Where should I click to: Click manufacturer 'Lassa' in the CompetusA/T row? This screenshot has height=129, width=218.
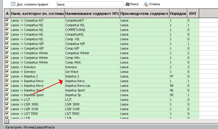(124, 20)
